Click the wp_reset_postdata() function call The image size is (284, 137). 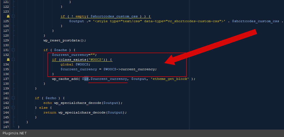coord(65,40)
